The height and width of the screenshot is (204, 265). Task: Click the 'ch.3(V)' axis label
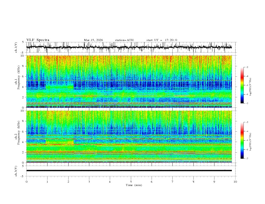coord(16,171)
